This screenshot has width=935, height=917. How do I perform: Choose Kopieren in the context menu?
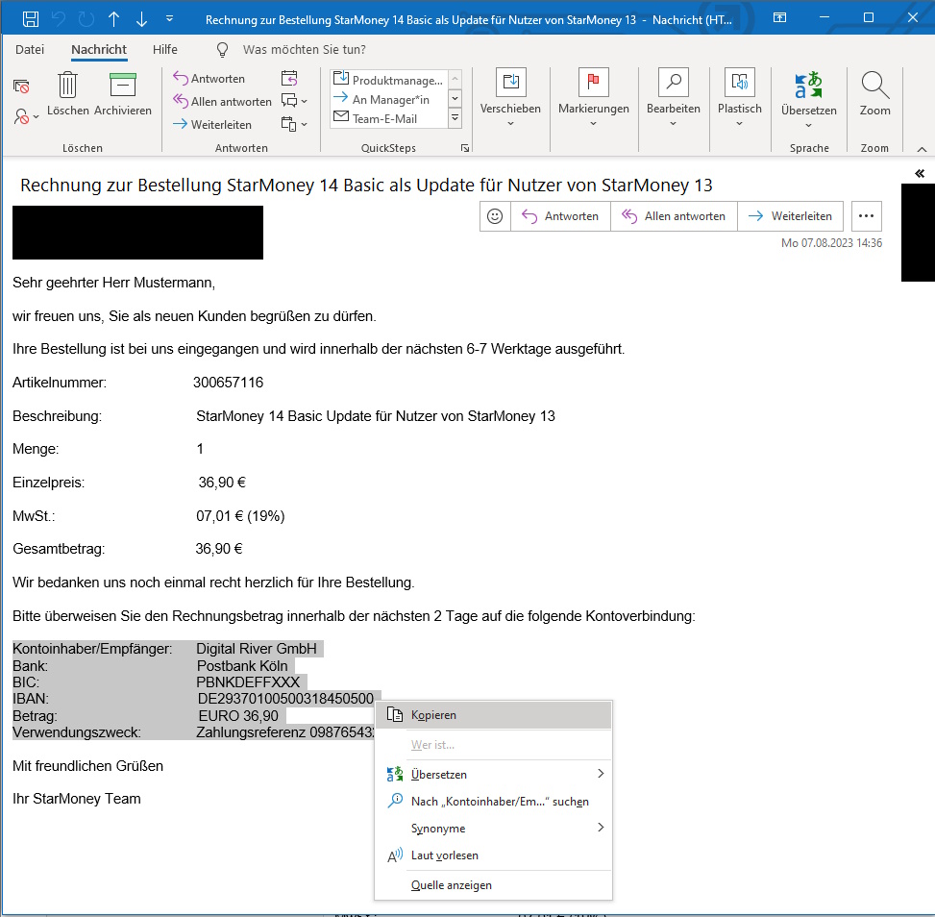tap(493, 715)
